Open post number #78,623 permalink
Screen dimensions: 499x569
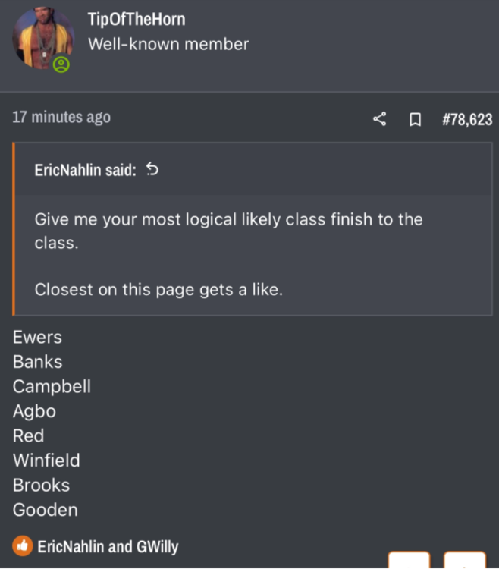[x=466, y=119]
